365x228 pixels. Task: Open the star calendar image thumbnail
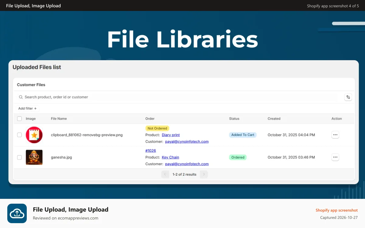click(x=34, y=135)
